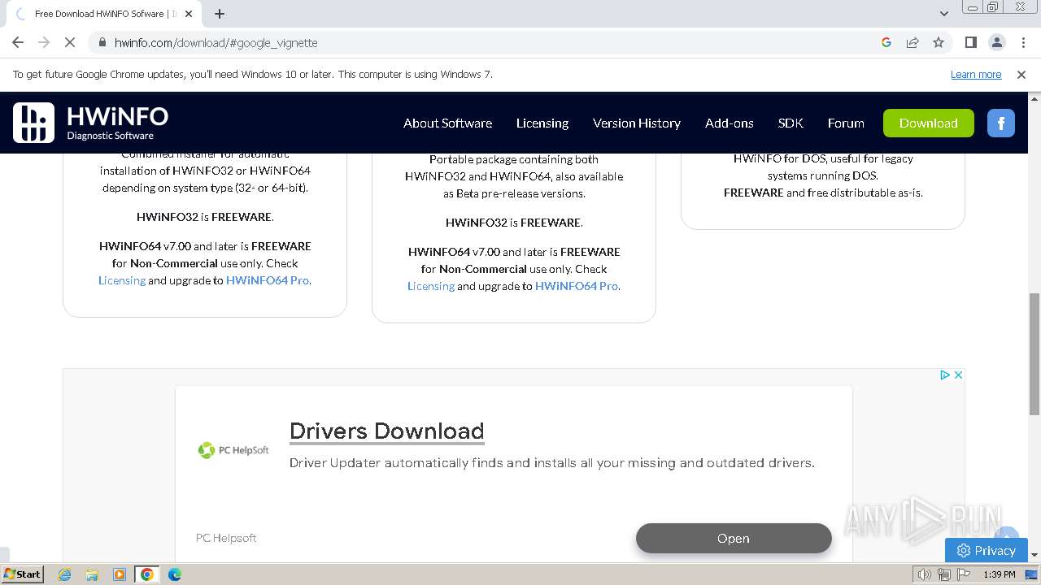
Task: Close the Drivers Download ad
Action: pos(958,375)
